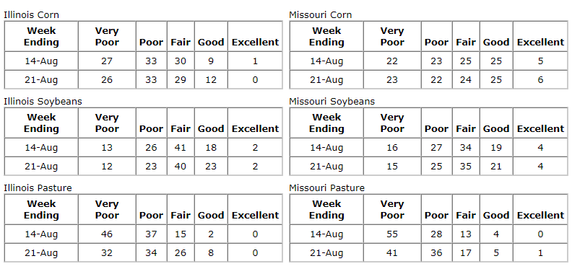Select Illinois Soybeans 14-Aug Fair value 41

(181, 148)
